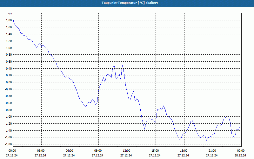Click the negative '-0,60' y-axis value
The width and height of the screenshot is (254, 159).
click(x=9, y=103)
